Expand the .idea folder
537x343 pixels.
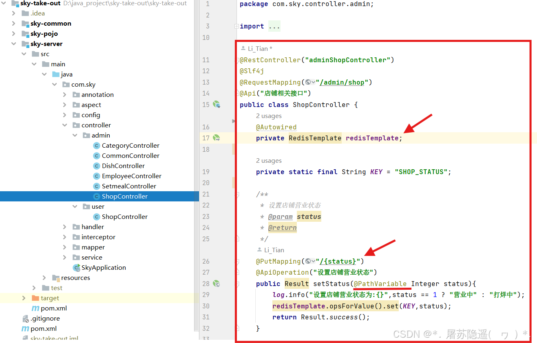click(x=14, y=13)
